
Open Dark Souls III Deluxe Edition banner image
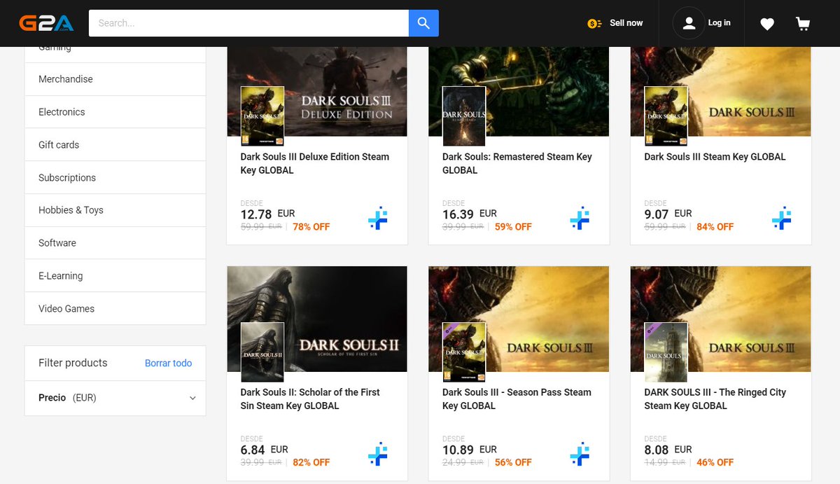pyautogui.click(x=317, y=92)
